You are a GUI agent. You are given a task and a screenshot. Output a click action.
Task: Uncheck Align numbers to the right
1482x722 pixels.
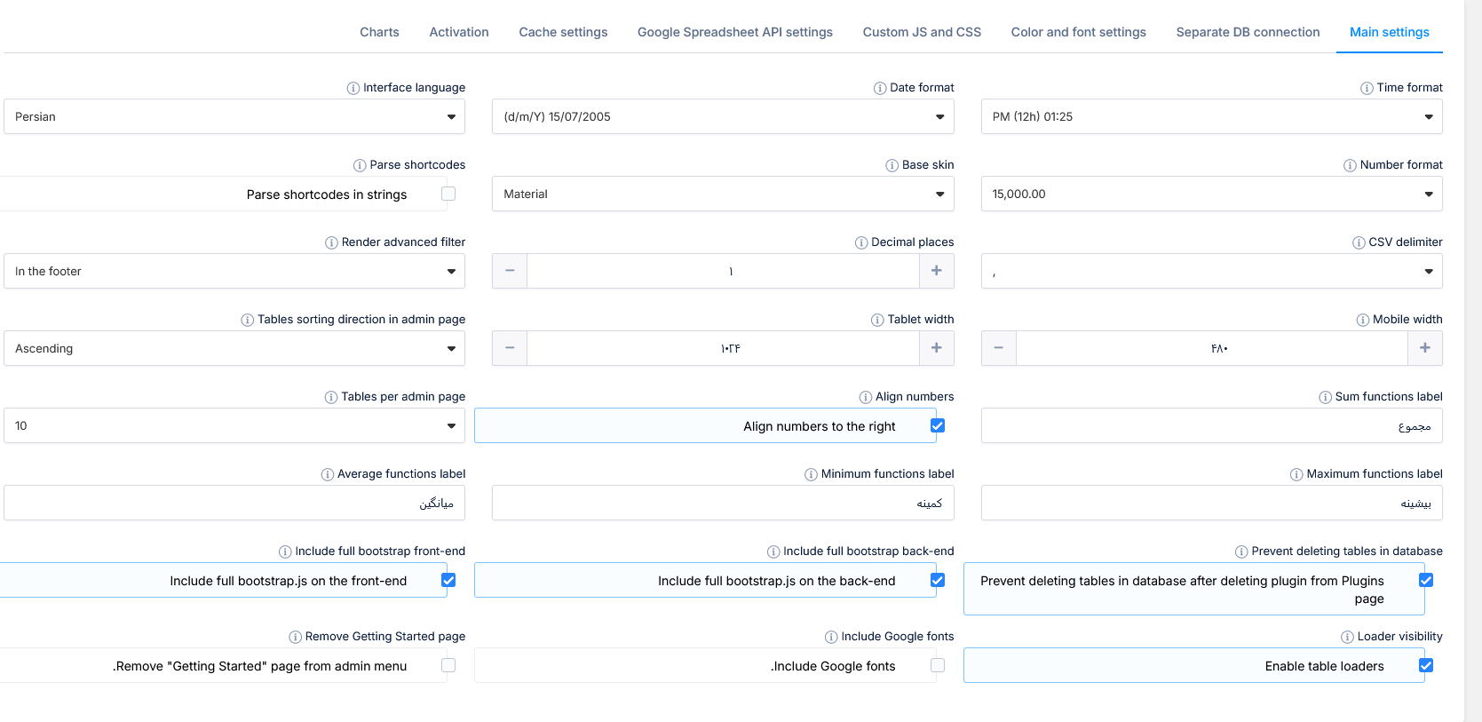click(938, 425)
